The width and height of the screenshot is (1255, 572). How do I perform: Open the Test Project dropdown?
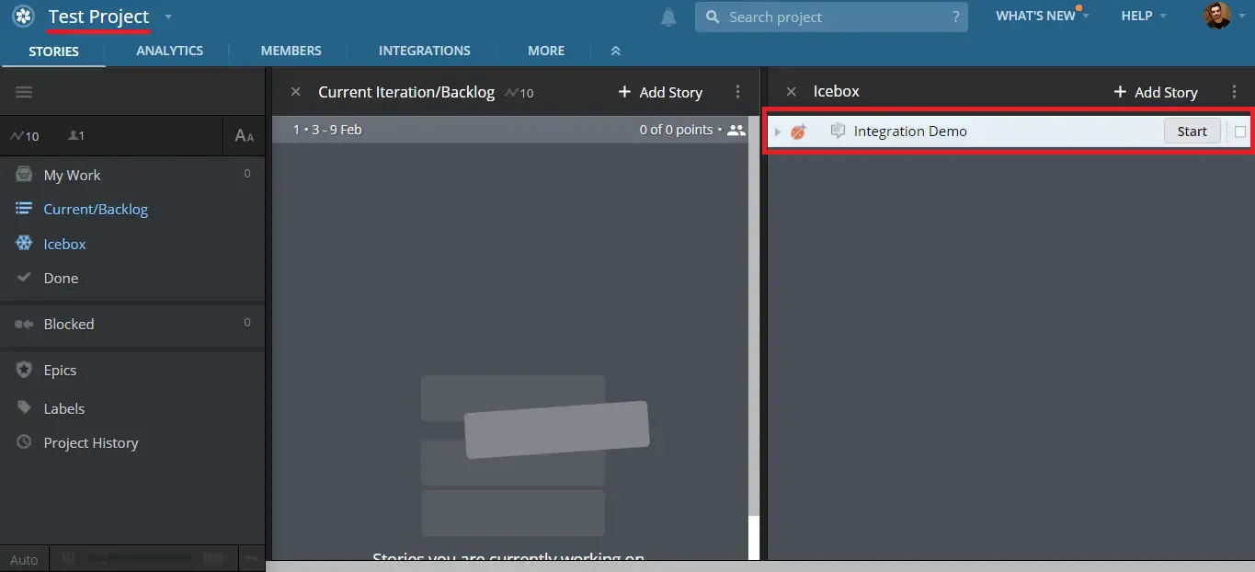pyautogui.click(x=167, y=17)
